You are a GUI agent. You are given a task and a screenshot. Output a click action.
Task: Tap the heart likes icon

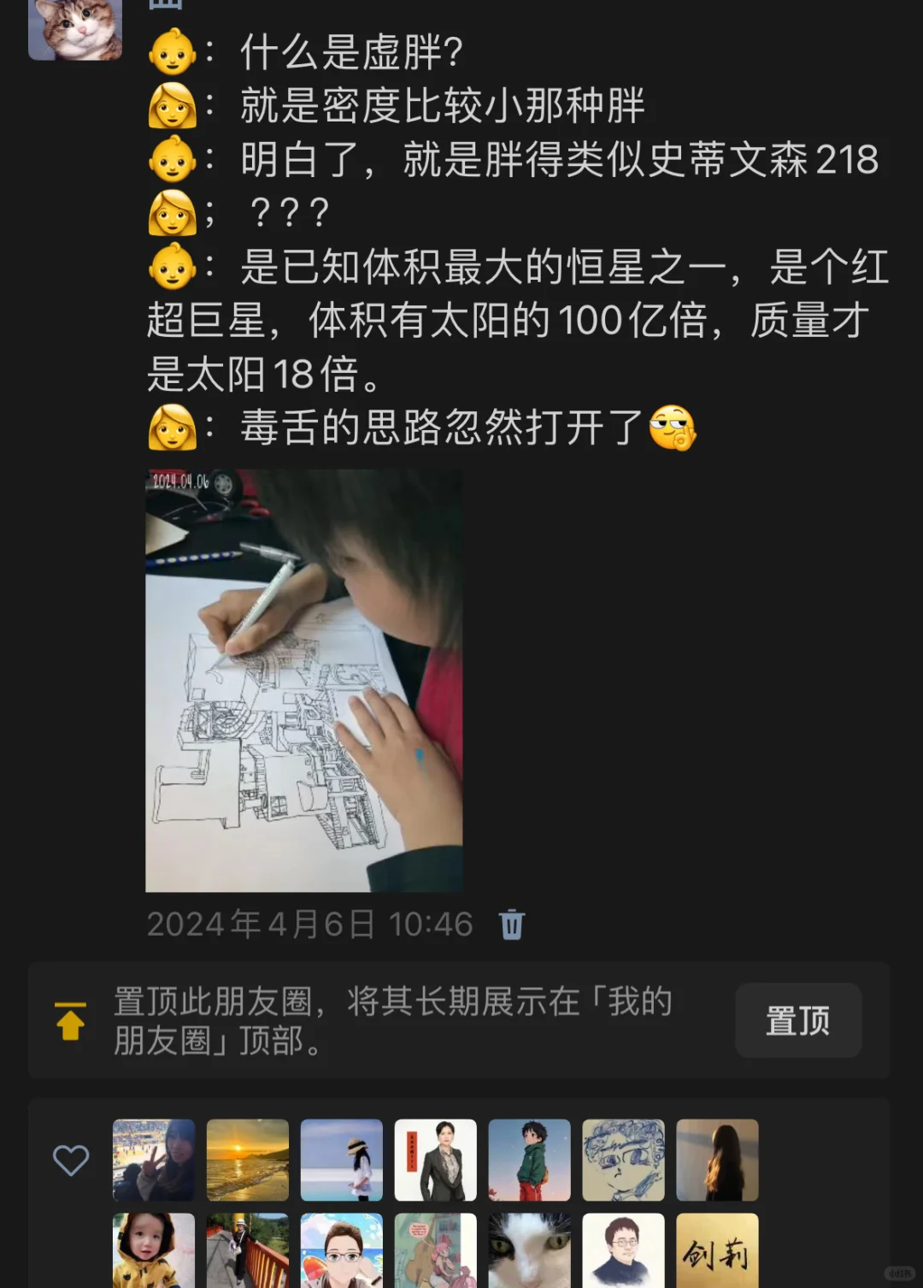pyautogui.click(x=71, y=1161)
